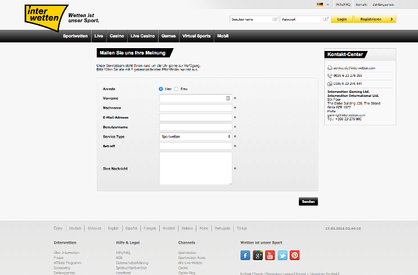Click the autofill icon in Vorname field
418x275 pixels.
pos(228,99)
